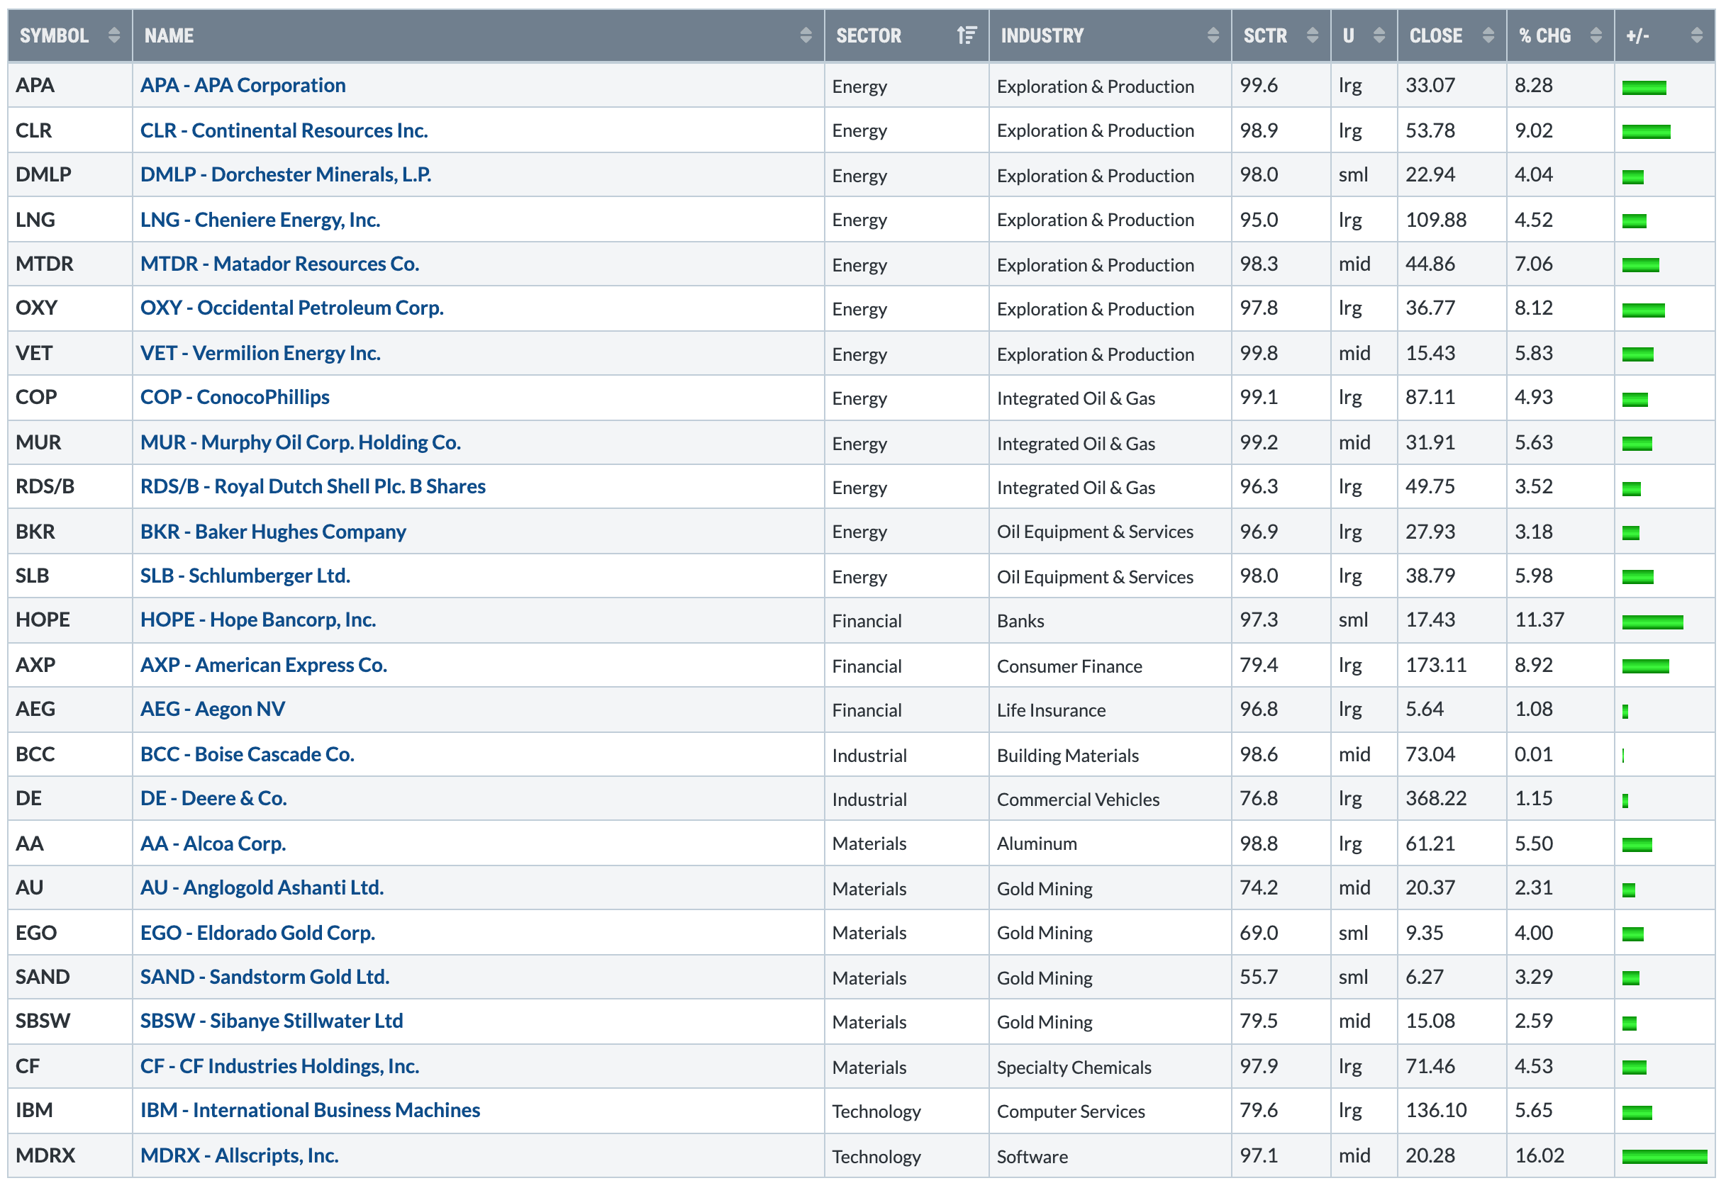Click sort arrows in CLOSE column header
The image size is (1726, 1188).
(1488, 35)
